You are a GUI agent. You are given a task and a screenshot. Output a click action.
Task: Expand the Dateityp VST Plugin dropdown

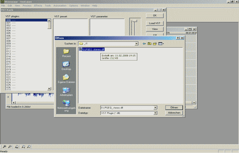click(x=155, y=113)
